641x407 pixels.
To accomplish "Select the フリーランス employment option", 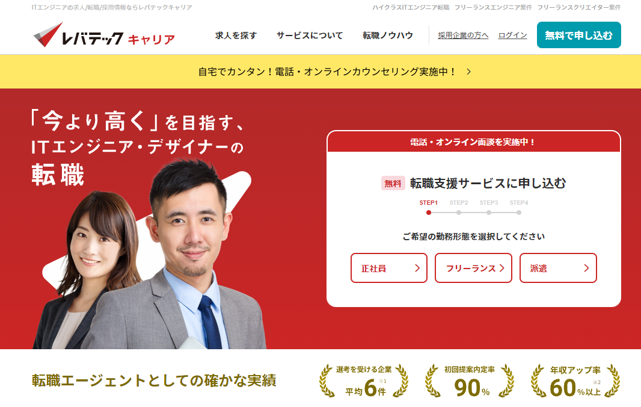I will coord(473,269).
